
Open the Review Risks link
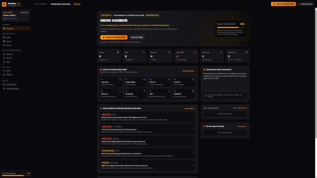coord(190,108)
